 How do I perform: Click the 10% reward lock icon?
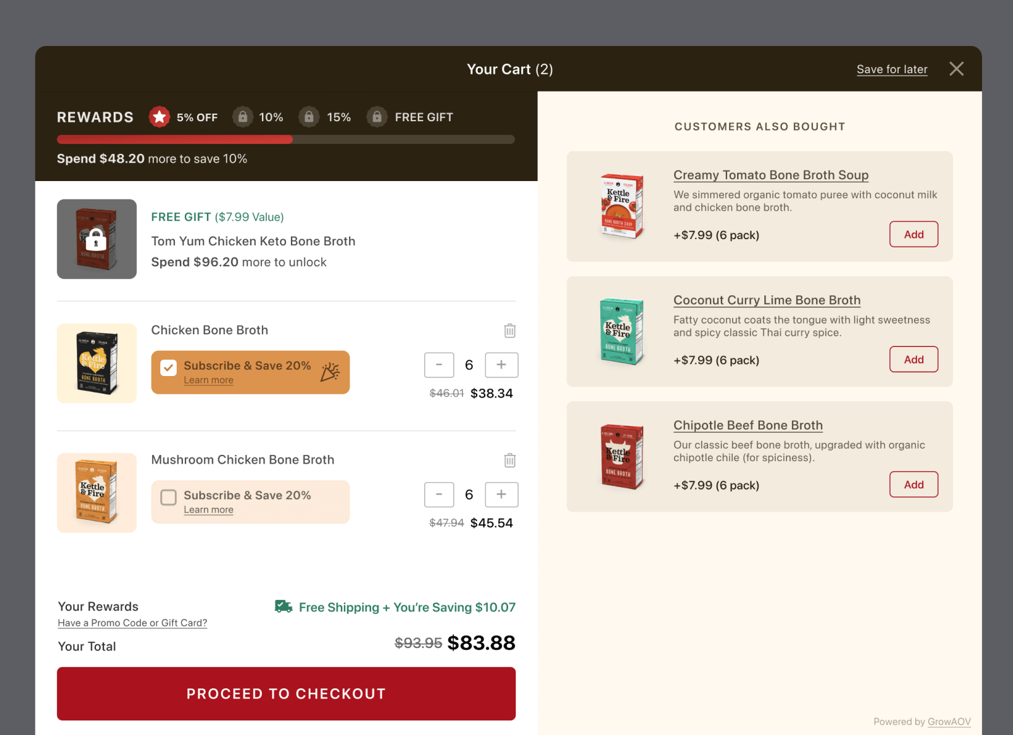(x=242, y=117)
